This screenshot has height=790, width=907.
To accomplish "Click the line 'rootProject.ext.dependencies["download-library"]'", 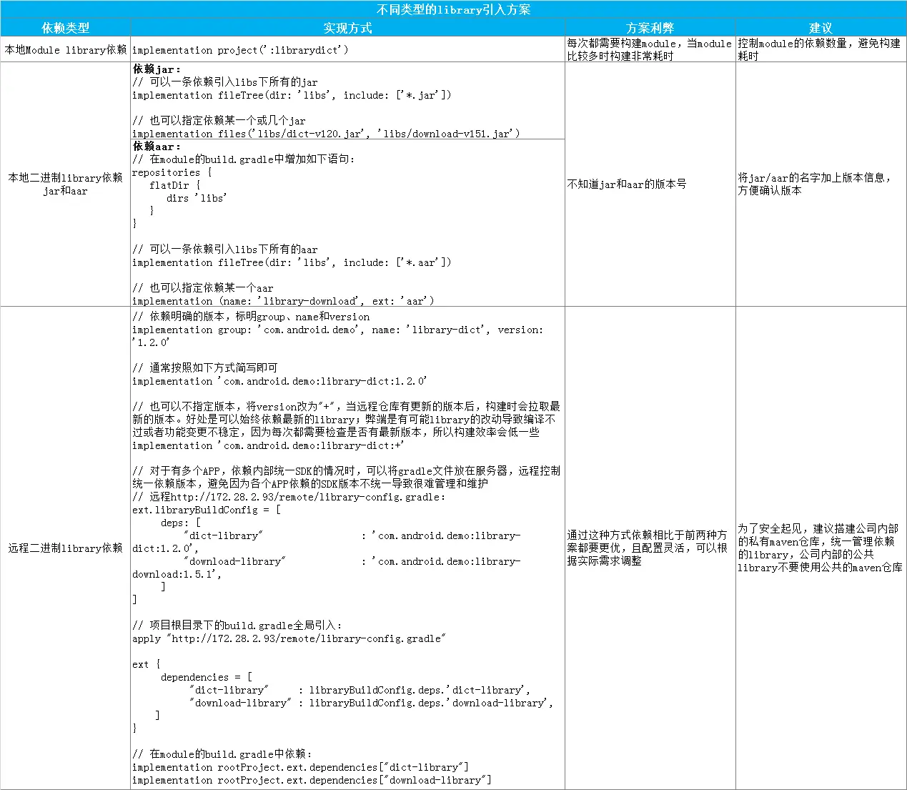I will pos(312,780).
